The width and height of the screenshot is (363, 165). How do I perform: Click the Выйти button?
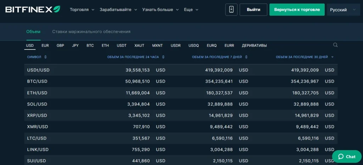253,10
